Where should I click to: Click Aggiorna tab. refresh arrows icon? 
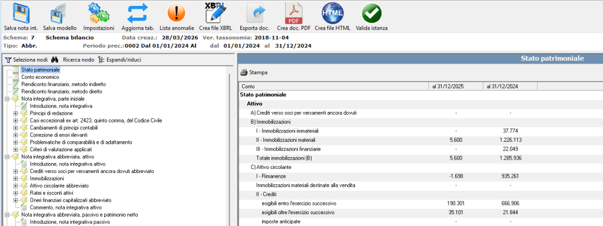tap(138, 14)
